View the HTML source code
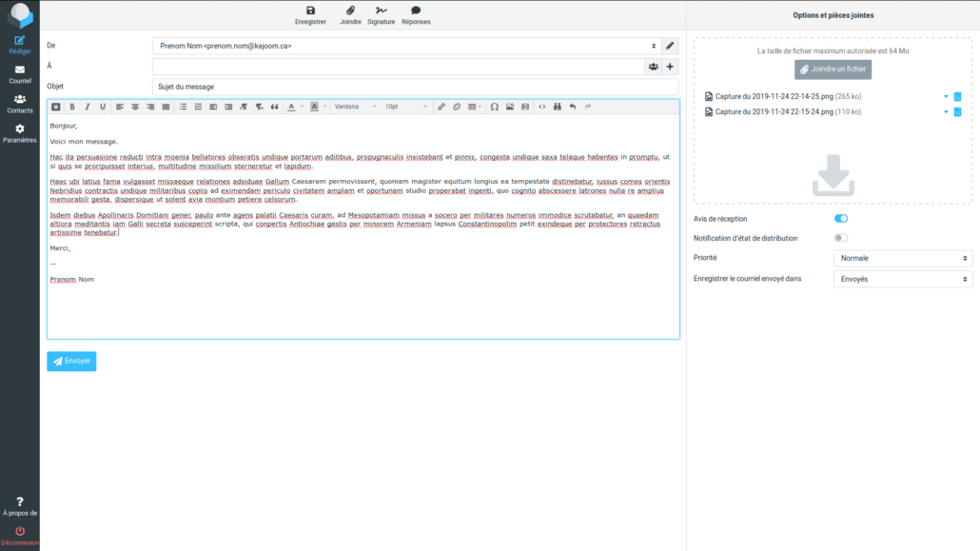 click(542, 107)
